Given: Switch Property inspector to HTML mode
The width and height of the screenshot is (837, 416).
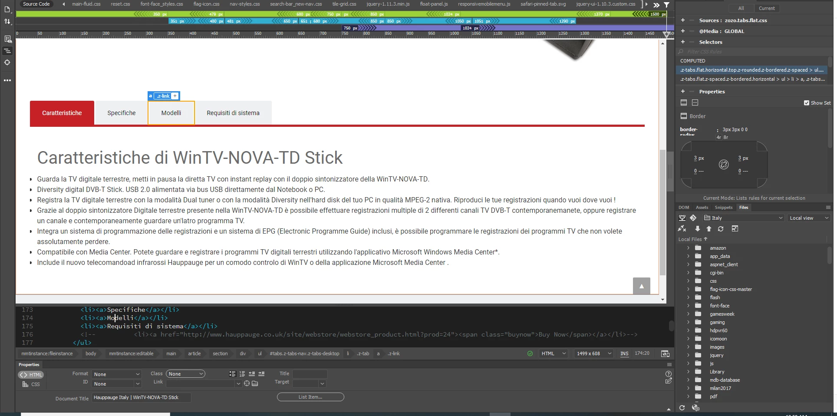Looking at the screenshot, I should click(31, 375).
